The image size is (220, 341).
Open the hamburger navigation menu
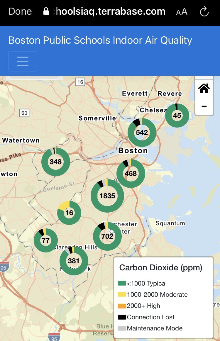click(23, 61)
